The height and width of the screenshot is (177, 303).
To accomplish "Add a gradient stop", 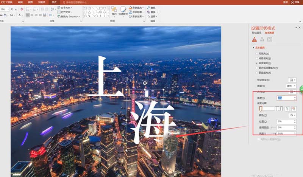I will [287, 109].
